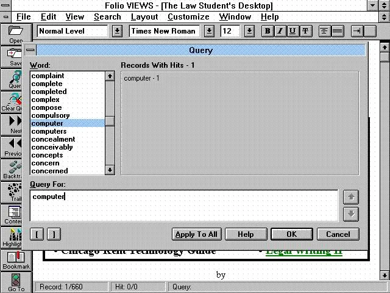The image size is (390, 293).
Task: Open the Customize menu
Action: [188, 16]
